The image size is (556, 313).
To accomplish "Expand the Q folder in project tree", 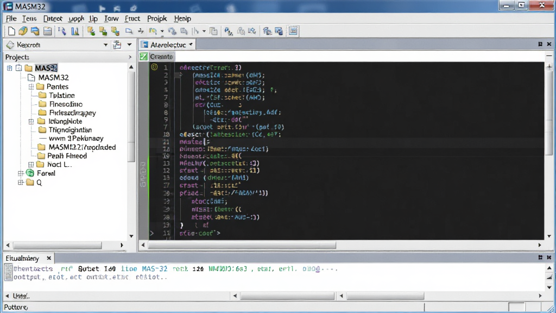I will pyautogui.click(x=21, y=183).
